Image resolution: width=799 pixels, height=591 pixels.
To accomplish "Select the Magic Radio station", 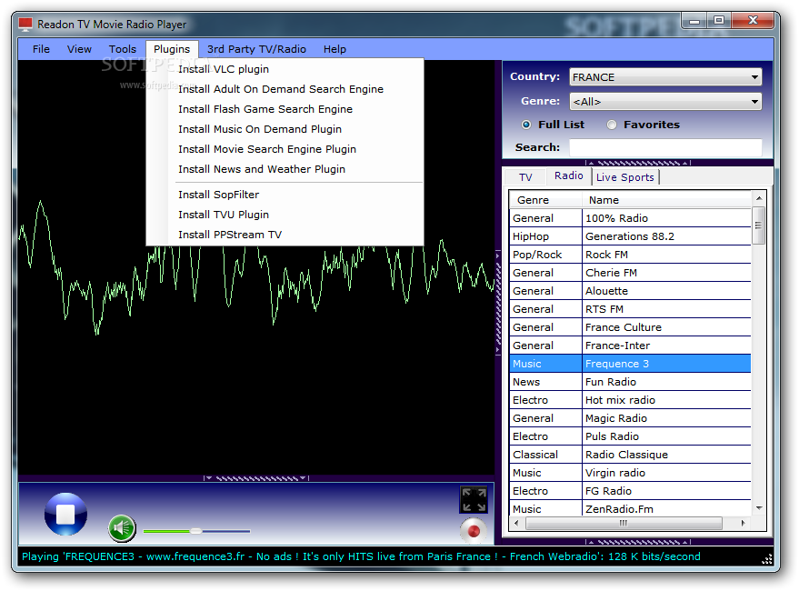I will coord(630,418).
